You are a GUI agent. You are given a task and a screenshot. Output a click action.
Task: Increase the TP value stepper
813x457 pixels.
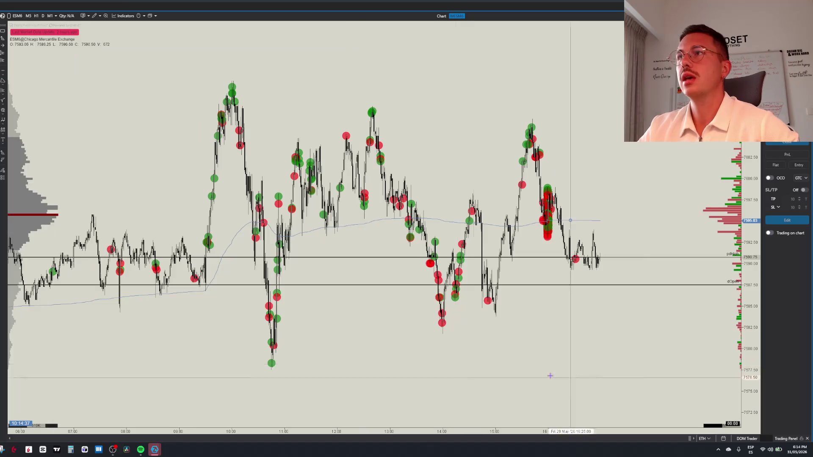pyautogui.click(x=799, y=198)
